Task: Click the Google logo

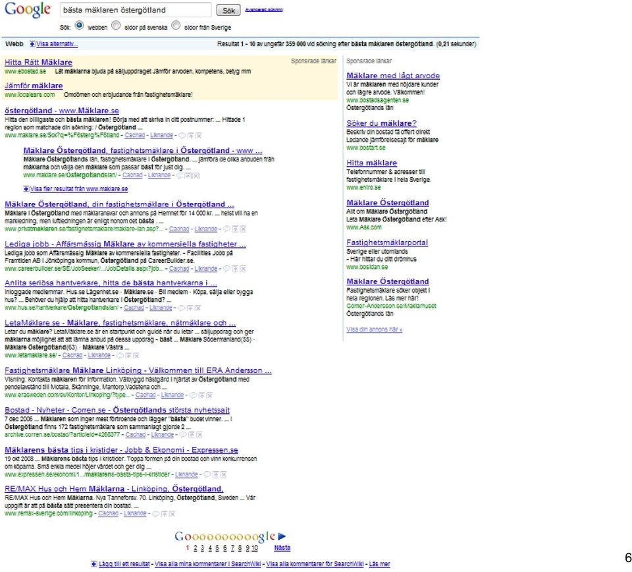Action: pyautogui.click(x=28, y=10)
